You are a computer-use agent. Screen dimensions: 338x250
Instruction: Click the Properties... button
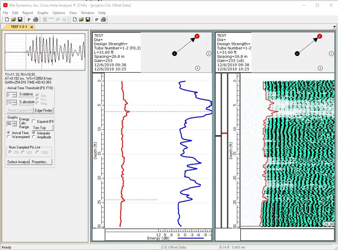41,162
